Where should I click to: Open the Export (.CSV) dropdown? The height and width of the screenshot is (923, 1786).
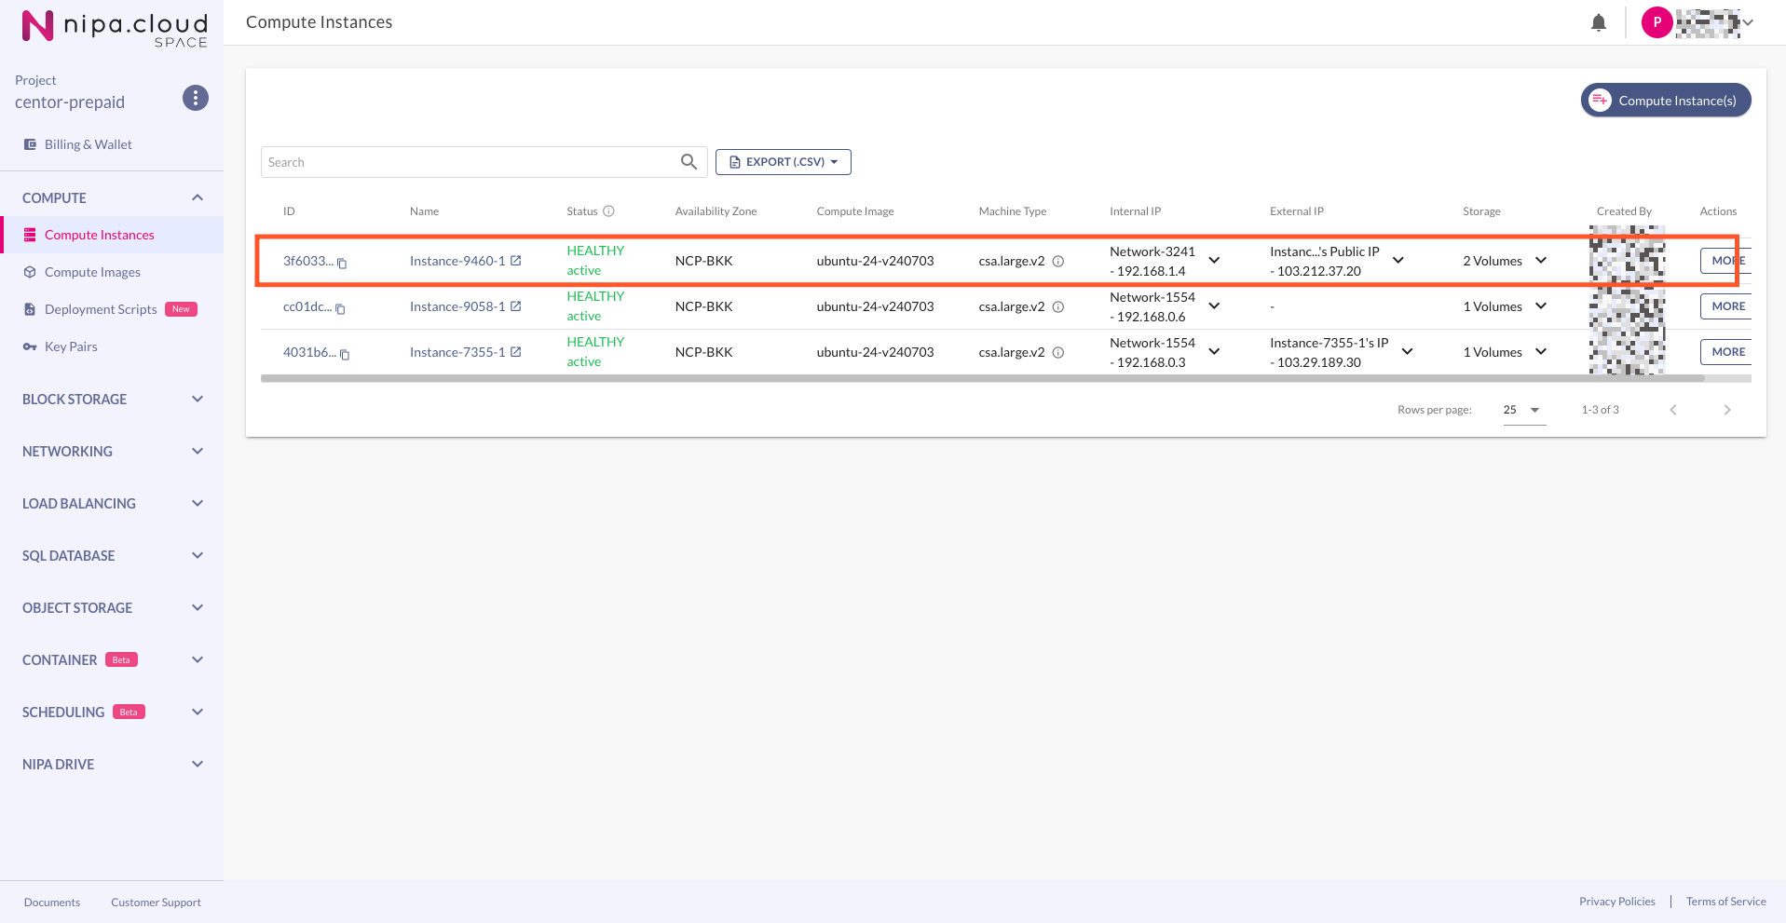[x=783, y=162]
